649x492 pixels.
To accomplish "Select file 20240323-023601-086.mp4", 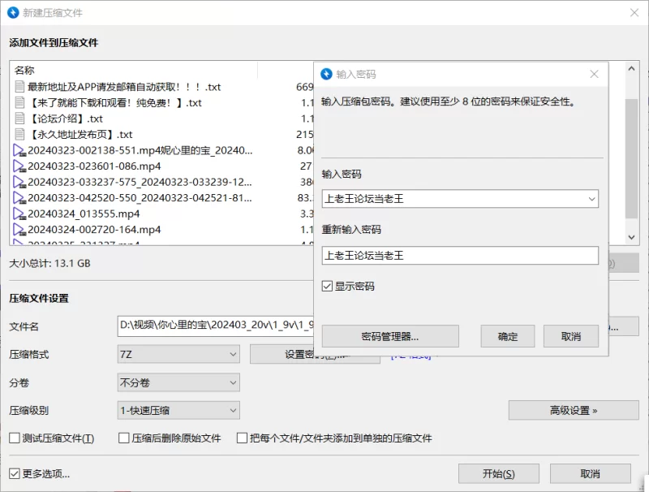I will click(94, 166).
